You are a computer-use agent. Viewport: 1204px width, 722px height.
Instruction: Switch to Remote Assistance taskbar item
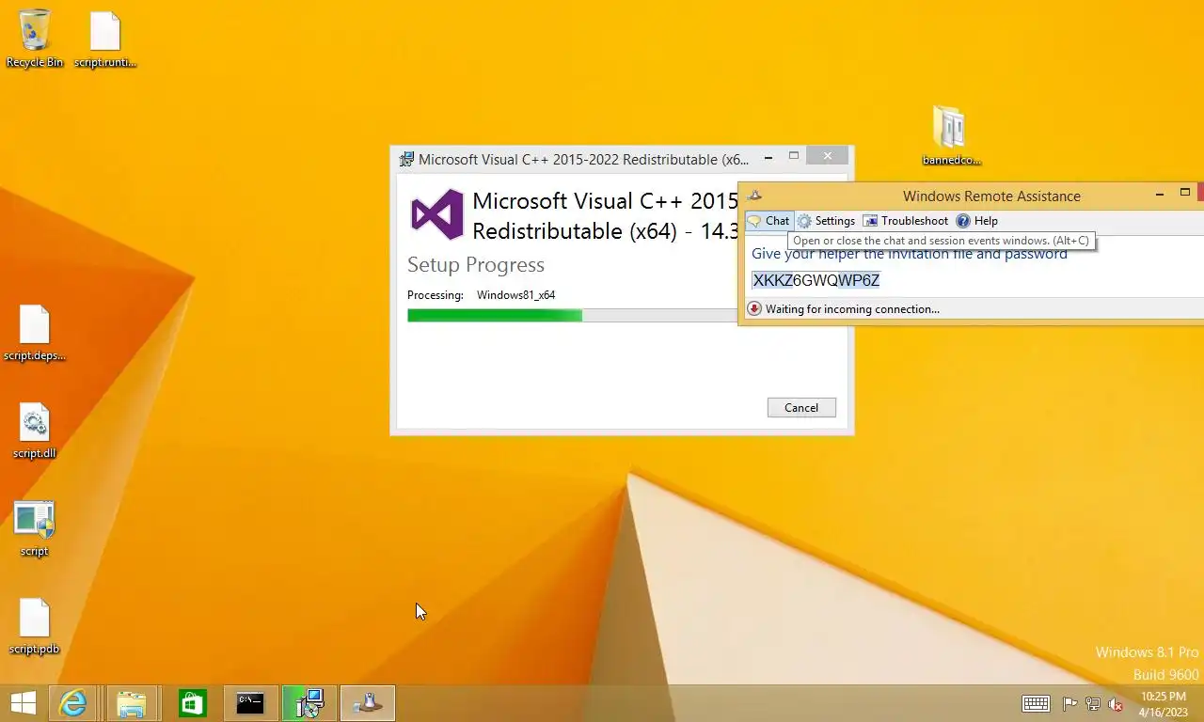pos(367,702)
